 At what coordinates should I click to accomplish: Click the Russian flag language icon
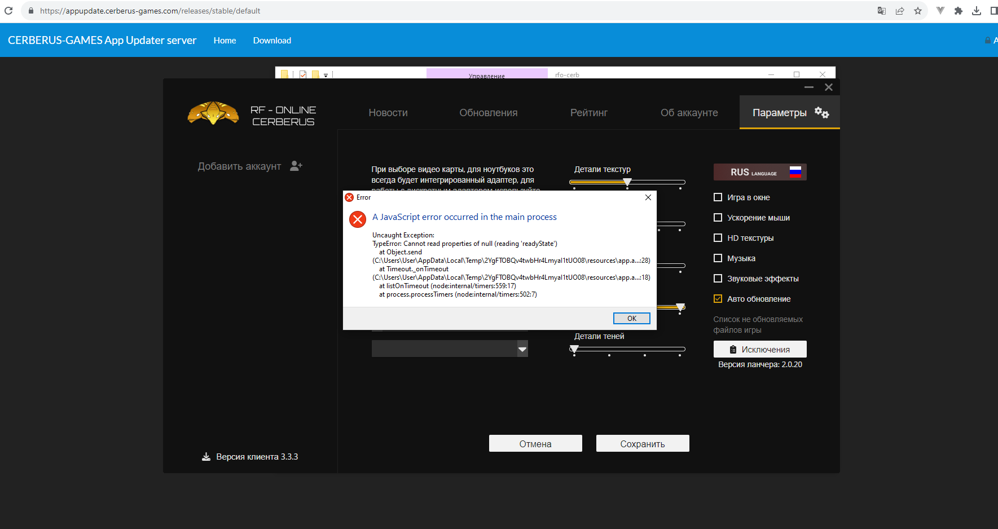pyautogui.click(x=795, y=172)
